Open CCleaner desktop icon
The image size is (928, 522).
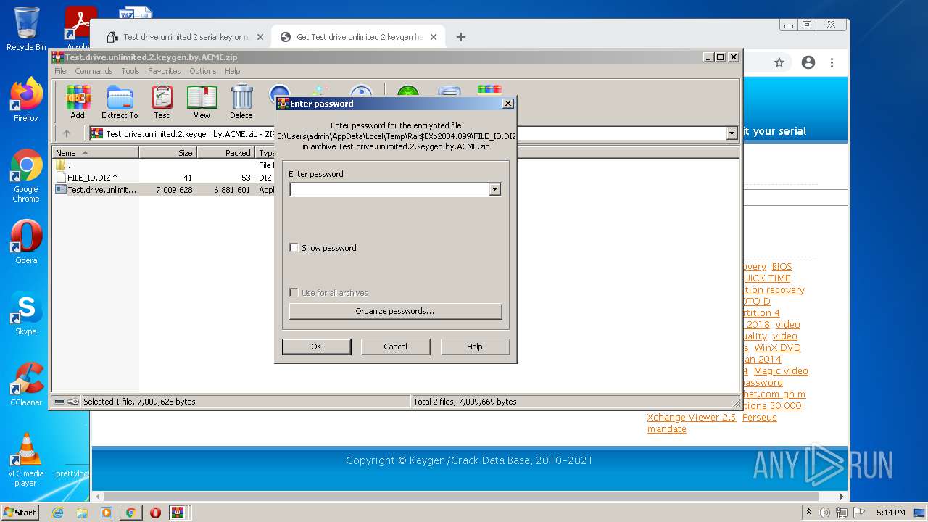pos(26,384)
